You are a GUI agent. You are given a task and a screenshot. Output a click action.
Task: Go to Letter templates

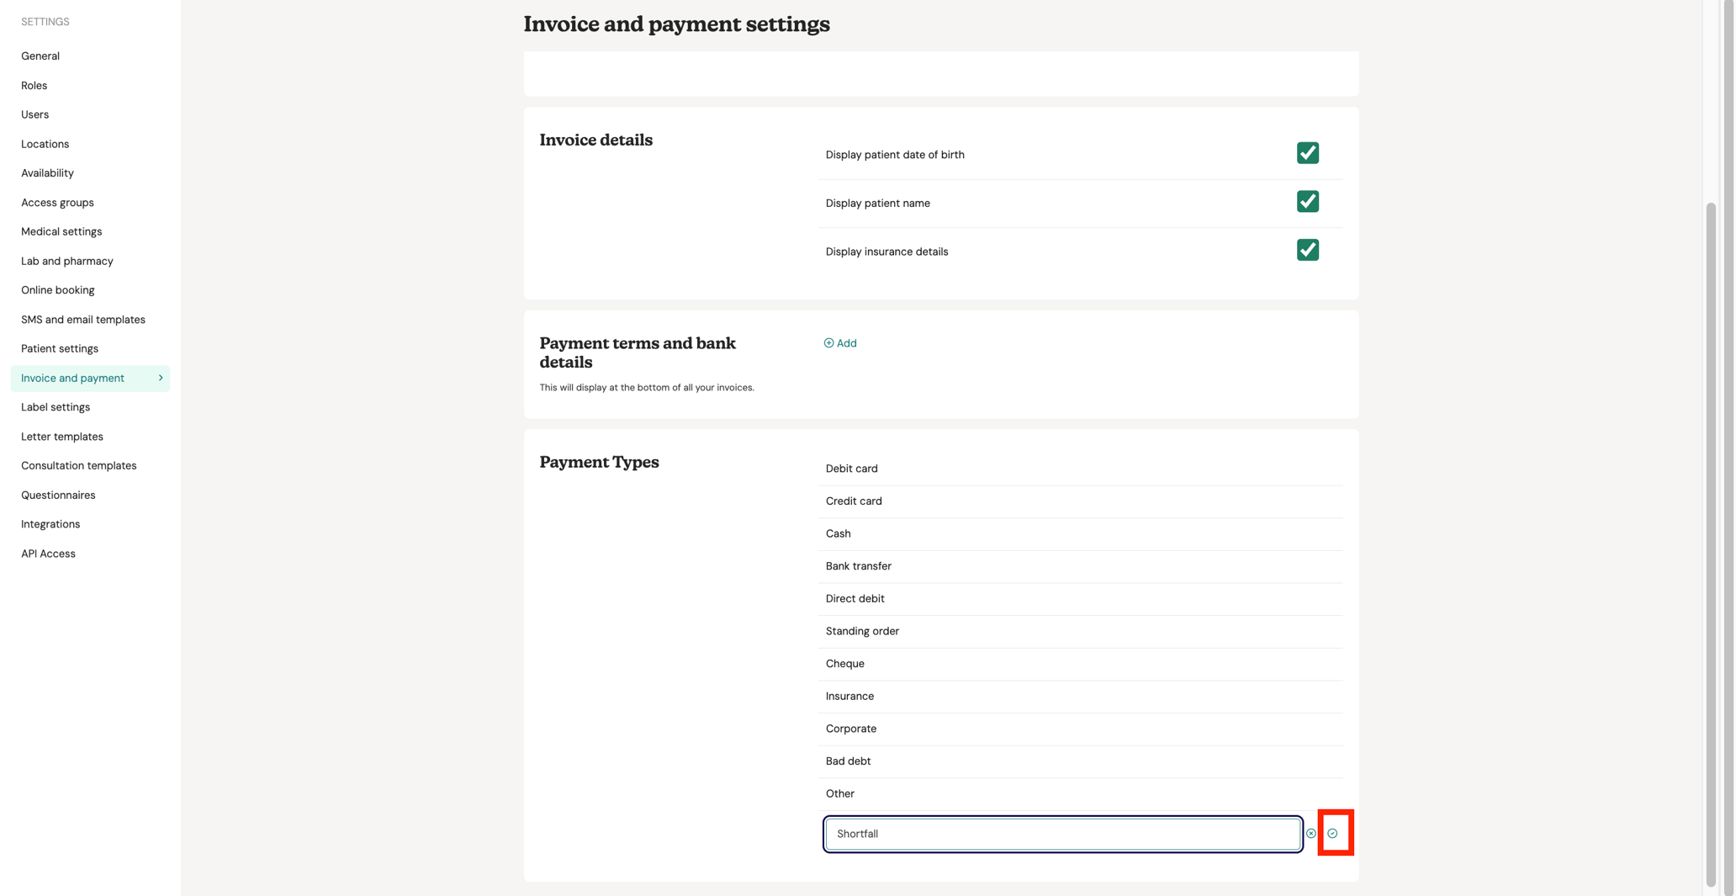pyautogui.click(x=61, y=436)
